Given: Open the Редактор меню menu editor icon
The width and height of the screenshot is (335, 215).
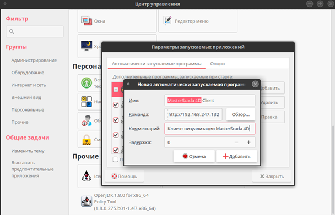Looking at the screenshot, I should 167,21.
